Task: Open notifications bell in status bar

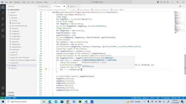Action: pos(183,98)
